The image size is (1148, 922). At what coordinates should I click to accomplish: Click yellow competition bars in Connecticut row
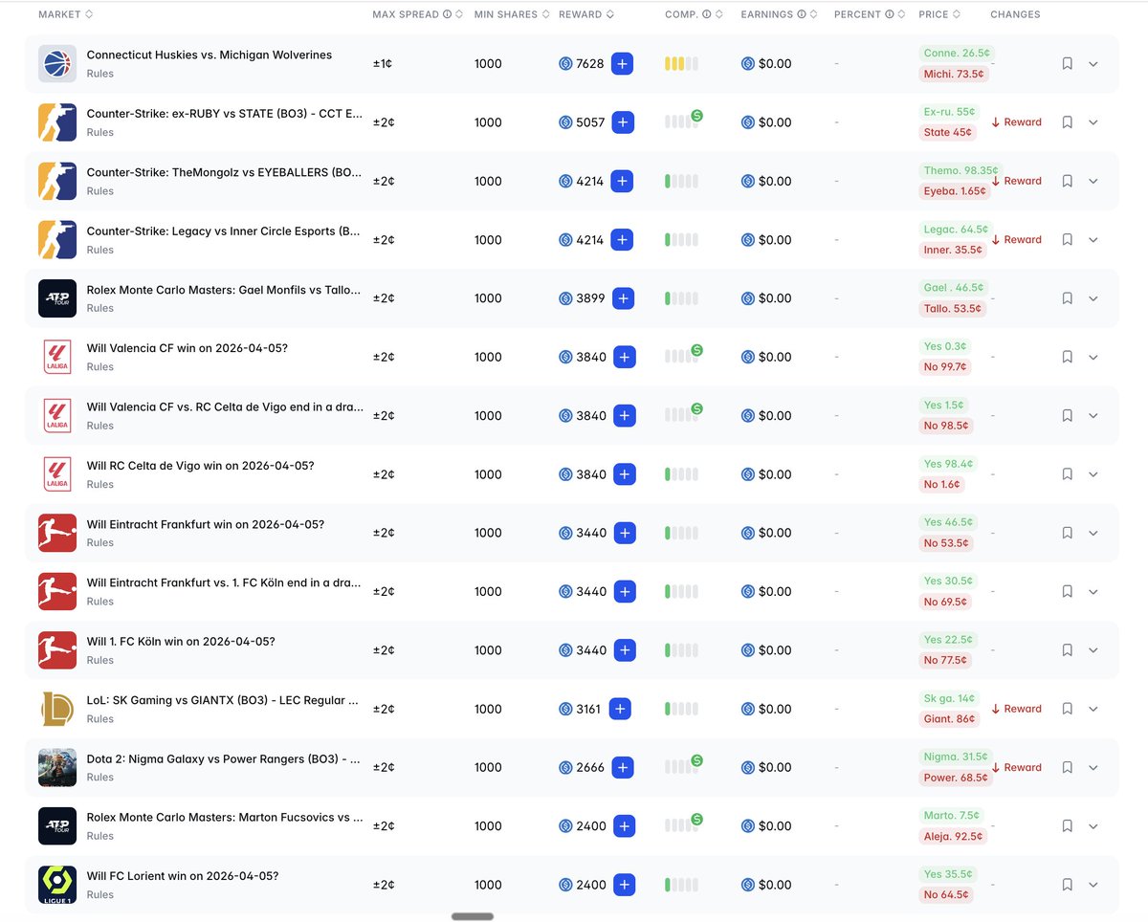pyautogui.click(x=681, y=64)
